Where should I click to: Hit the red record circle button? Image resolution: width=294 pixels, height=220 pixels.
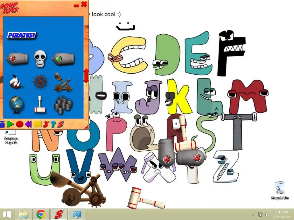coord(20,124)
